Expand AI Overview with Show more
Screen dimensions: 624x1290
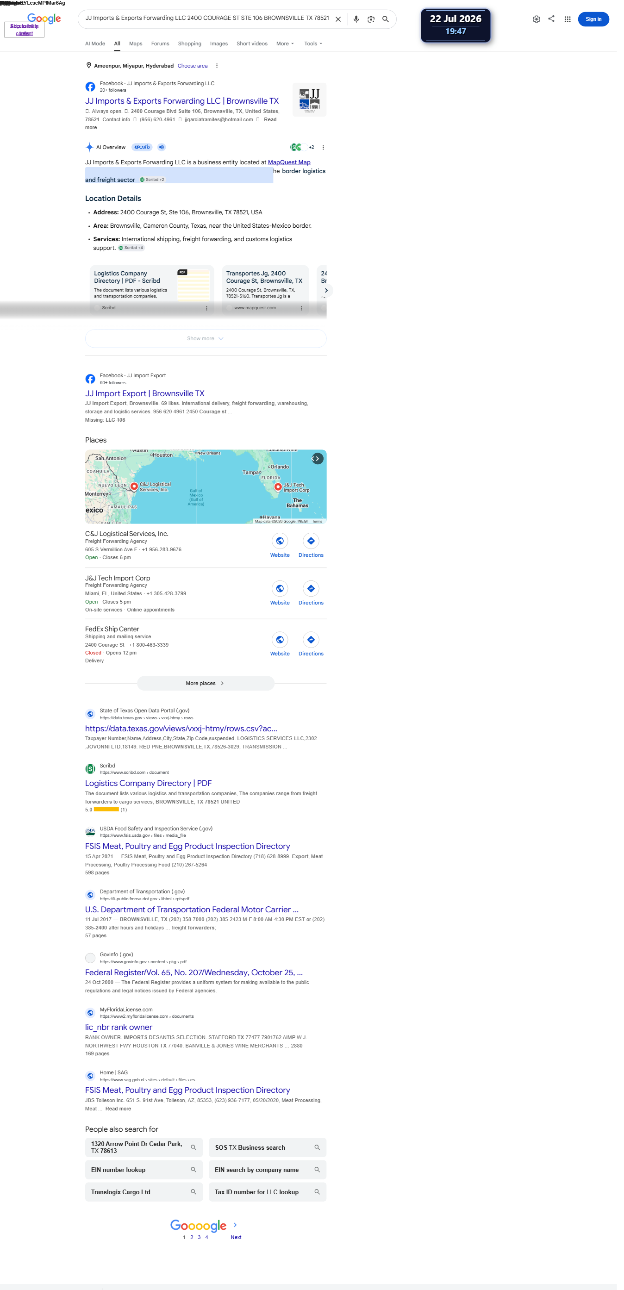tap(206, 338)
